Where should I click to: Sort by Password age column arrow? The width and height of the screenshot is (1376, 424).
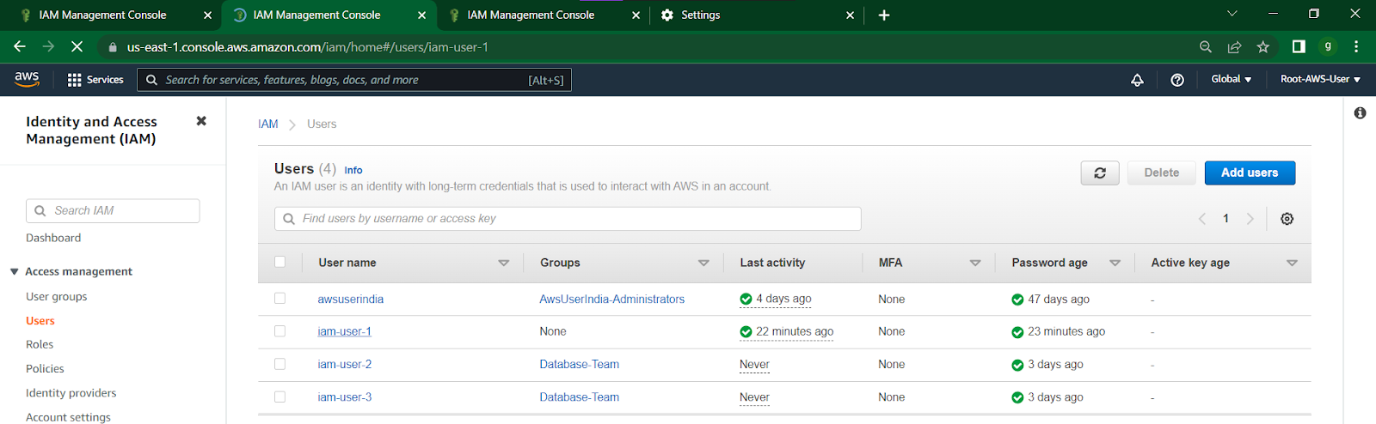[x=1115, y=263]
